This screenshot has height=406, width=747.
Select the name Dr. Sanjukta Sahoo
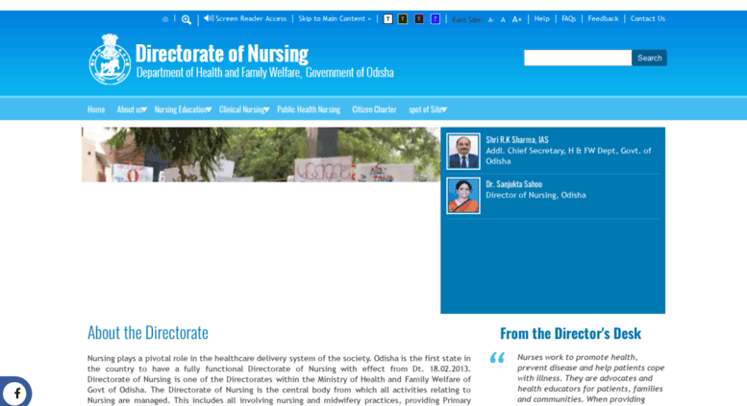[514, 184]
